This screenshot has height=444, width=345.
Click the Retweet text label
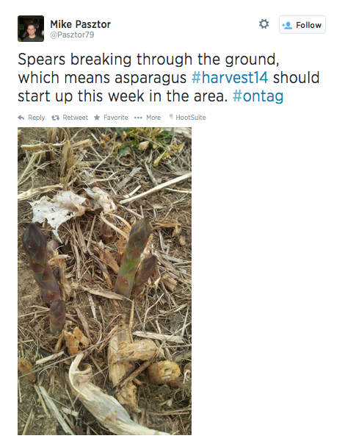point(75,118)
